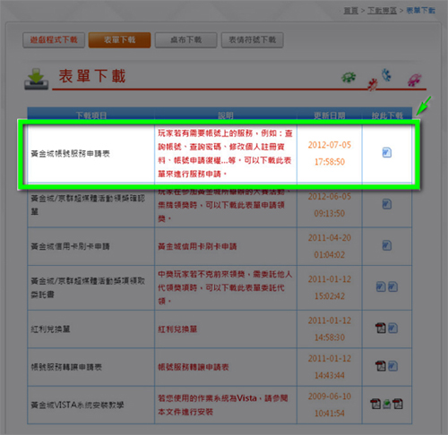The height and width of the screenshot is (435, 448).
Task: Open the 表情符號下載 tab
Action: [x=252, y=40]
